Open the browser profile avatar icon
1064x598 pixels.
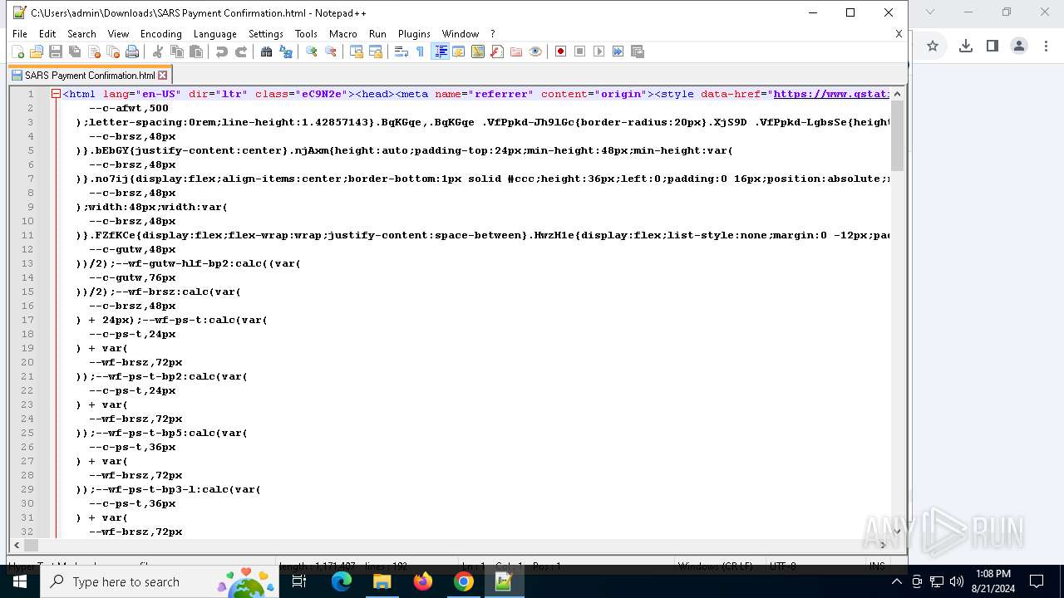(1019, 46)
